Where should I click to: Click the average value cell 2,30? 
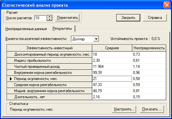(112, 60)
